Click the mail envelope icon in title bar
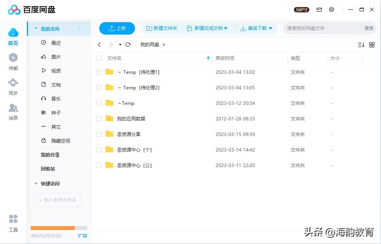 tap(319, 10)
